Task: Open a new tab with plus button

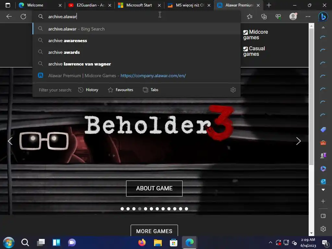Action: pos(269,5)
